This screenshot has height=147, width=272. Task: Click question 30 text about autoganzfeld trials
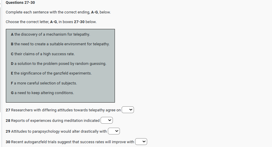70,142
